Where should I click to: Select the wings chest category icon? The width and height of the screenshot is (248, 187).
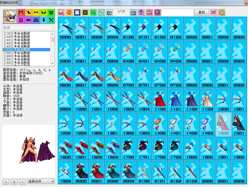(43, 12)
